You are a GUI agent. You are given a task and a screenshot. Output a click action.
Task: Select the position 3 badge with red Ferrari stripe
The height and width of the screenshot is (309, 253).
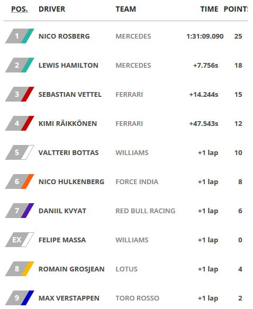tap(20, 94)
